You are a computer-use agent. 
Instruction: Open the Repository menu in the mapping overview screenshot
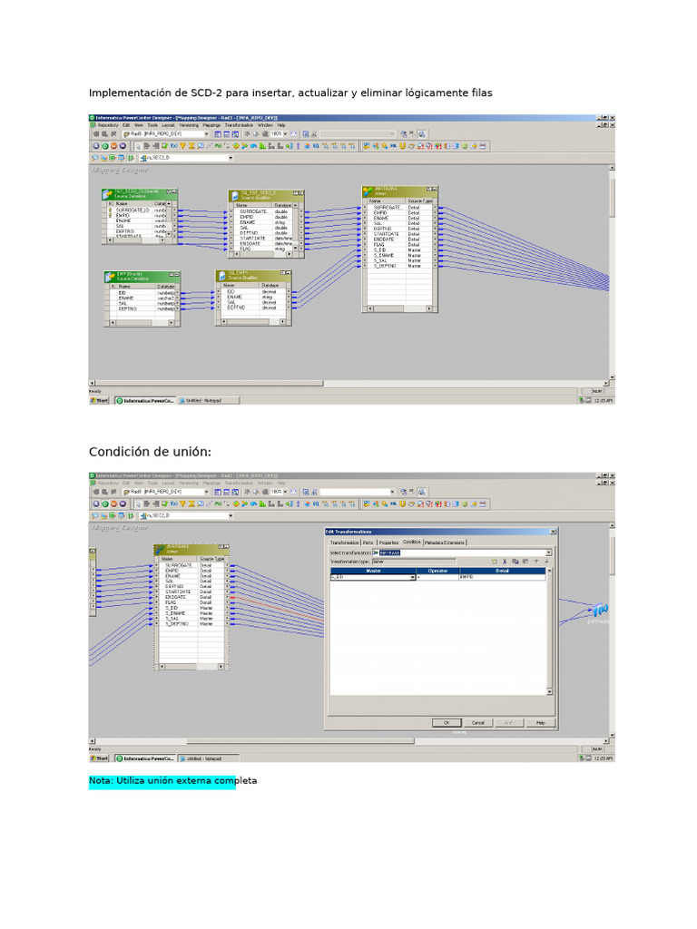click(107, 125)
